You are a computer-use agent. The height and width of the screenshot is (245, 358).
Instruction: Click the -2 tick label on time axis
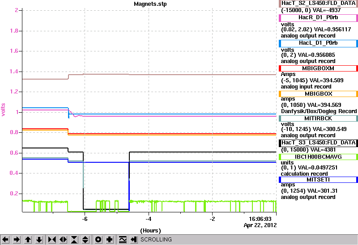point(212,219)
